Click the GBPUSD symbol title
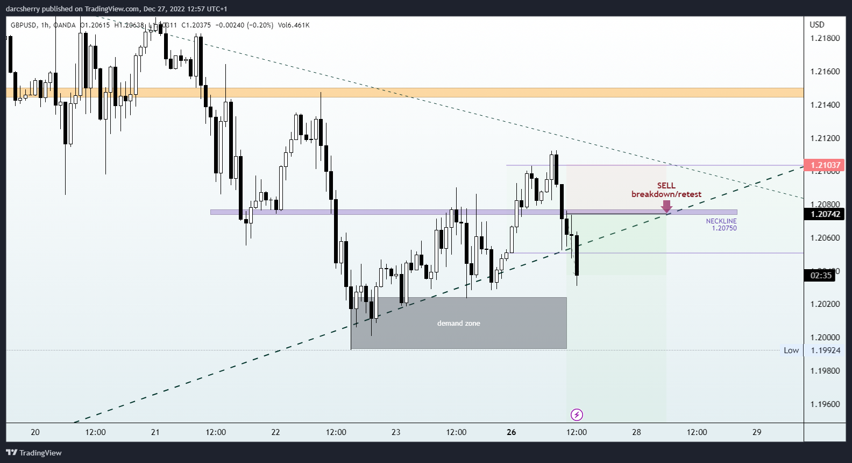Viewport: 852px width, 463px height. click(x=24, y=25)
